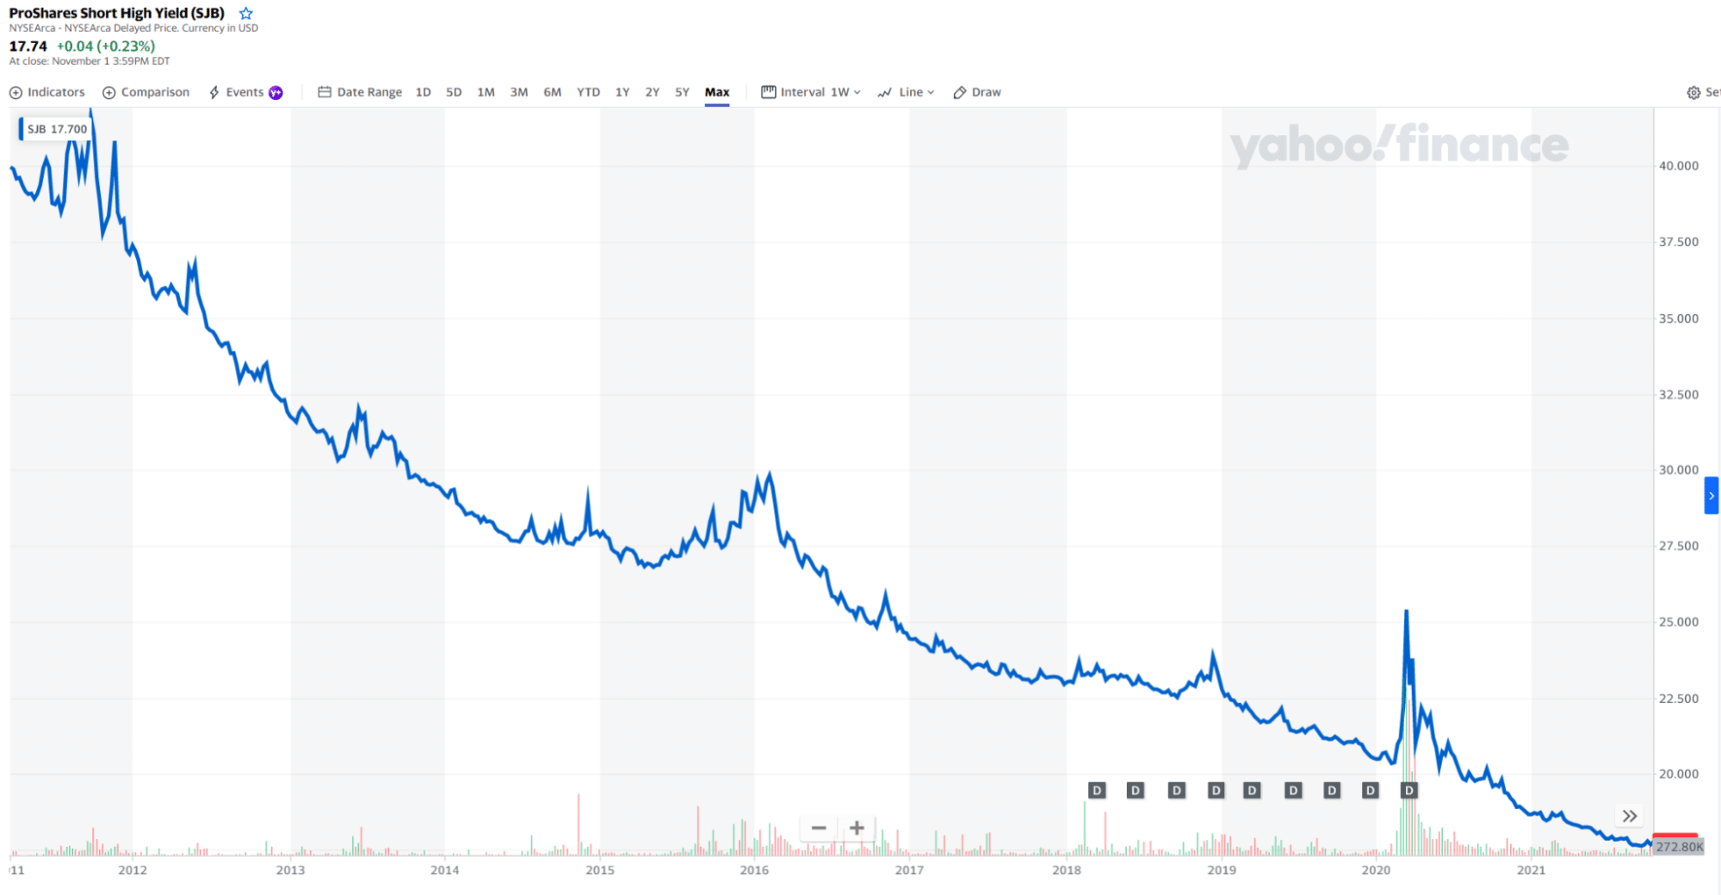Image resolution: width=1721 pixels, height=895 pixels.
Task: Click the purple Events badge icon
Action: pos(275,93)
